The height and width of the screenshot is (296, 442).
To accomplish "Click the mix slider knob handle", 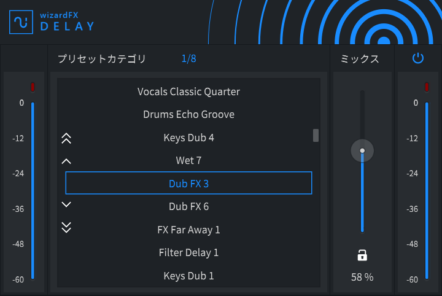I will coord(362,150).
